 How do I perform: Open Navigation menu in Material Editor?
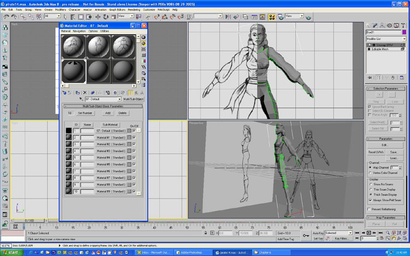[79, 31]
